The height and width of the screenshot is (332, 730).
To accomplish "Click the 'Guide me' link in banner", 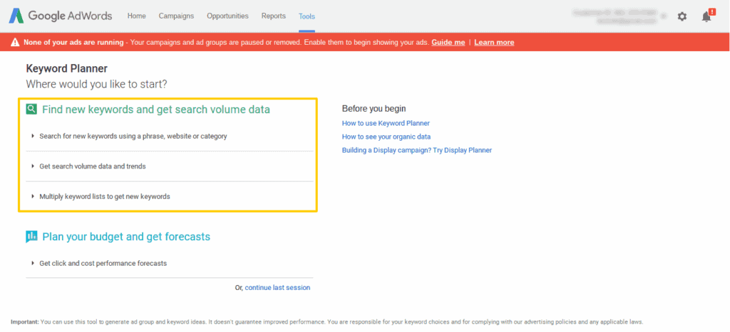I will click(448, 43).
